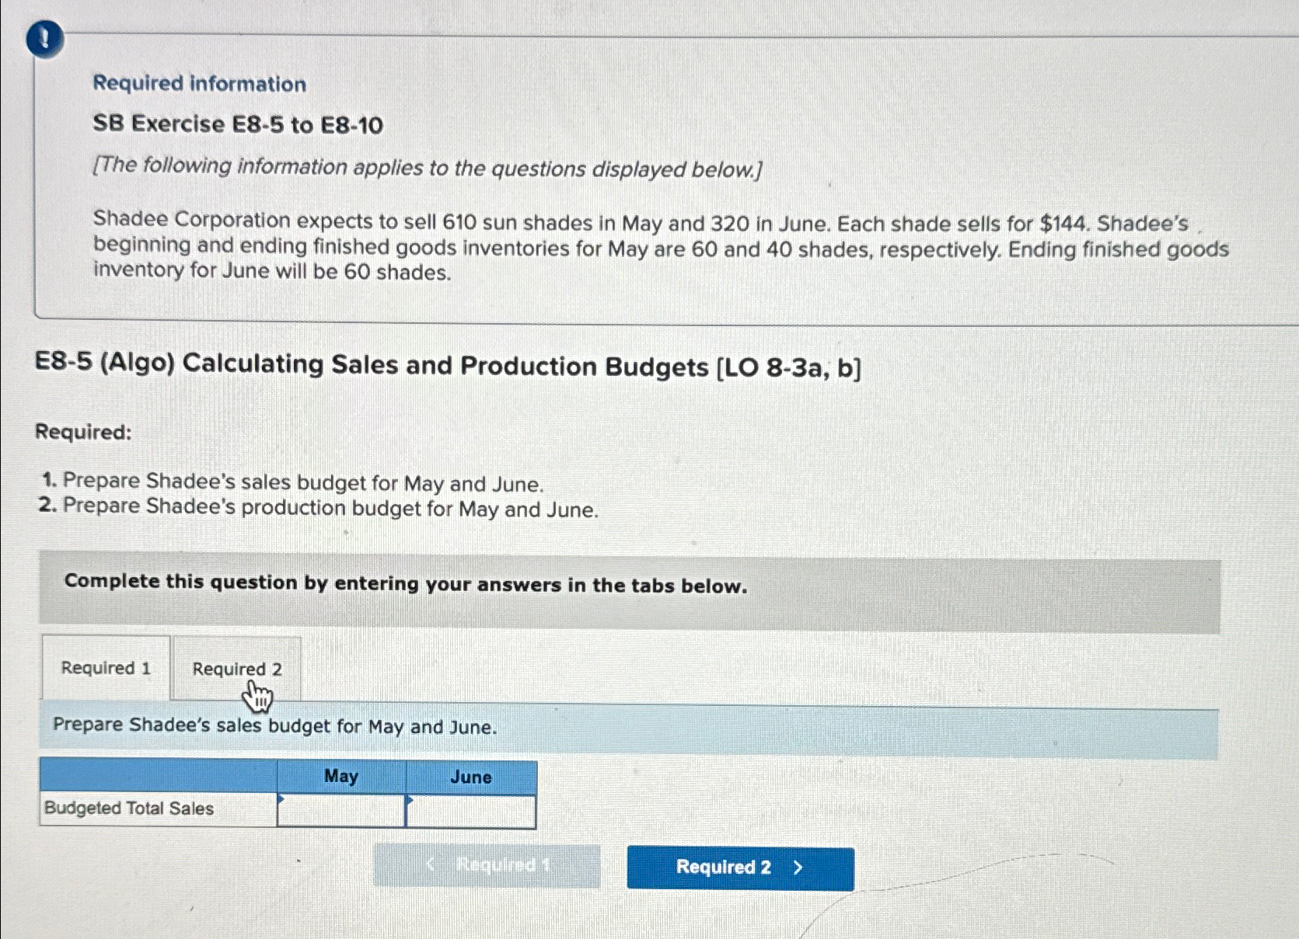The height and width of the screenshot is (939, 1299).
Task: Switch to the Required 2 tab
Action: point(237,669)
